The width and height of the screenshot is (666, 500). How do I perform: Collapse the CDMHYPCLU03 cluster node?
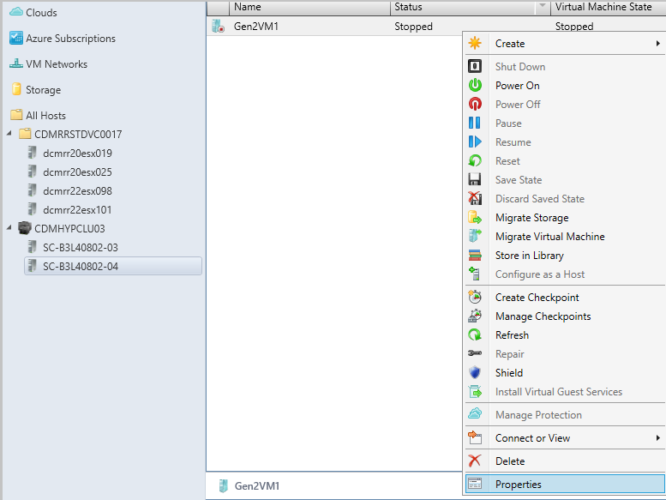9,227
